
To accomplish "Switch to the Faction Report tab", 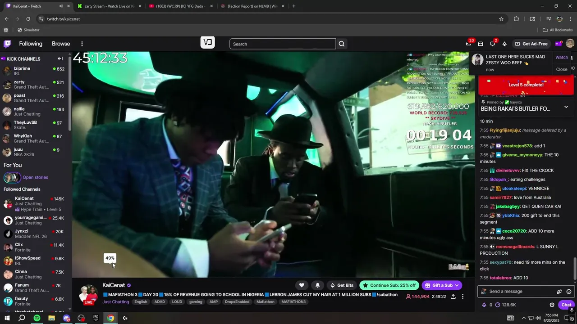I will [252, 6].
